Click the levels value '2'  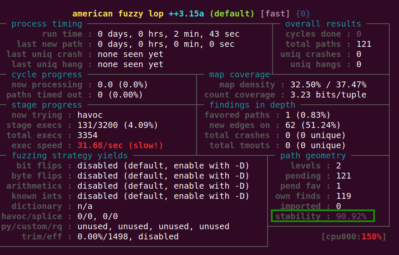click(339, 166)
